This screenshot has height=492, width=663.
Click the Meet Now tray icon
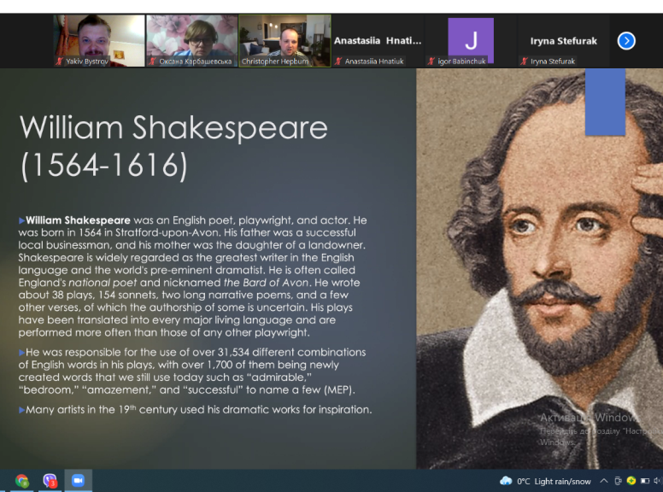tap(618, 481)
